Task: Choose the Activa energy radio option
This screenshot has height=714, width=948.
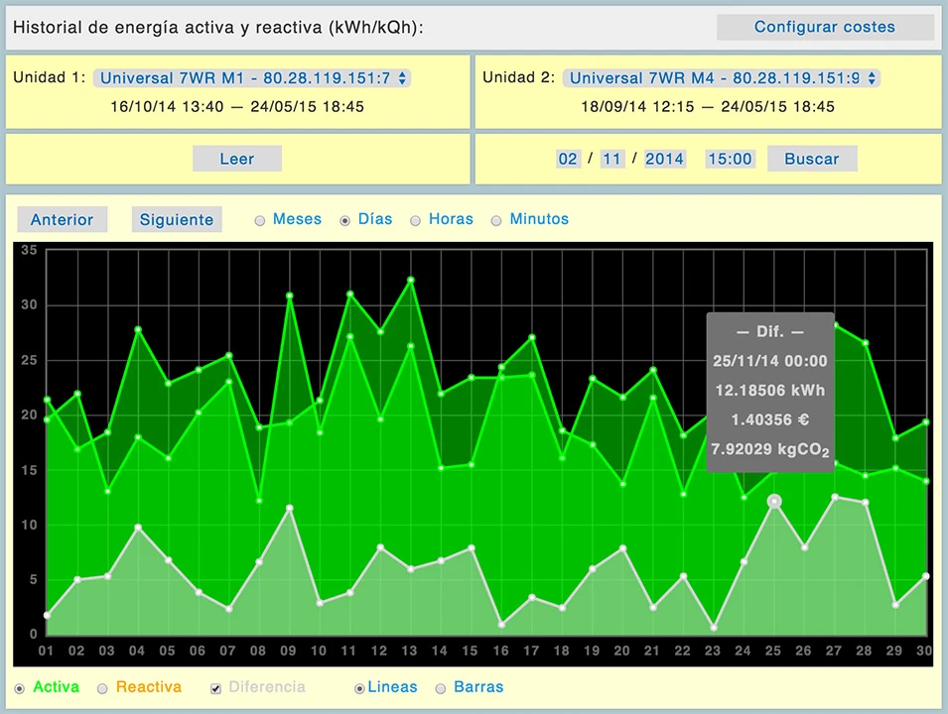Action: (x=20, y=687)
